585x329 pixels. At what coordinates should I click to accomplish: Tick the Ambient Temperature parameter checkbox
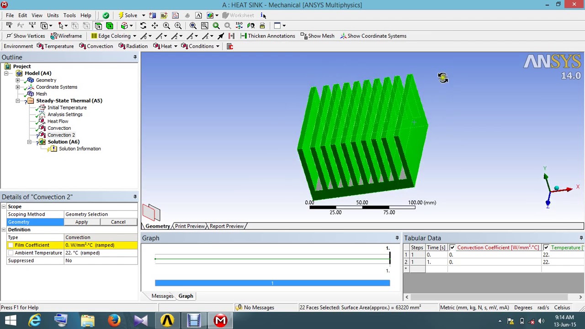(11, 253)
